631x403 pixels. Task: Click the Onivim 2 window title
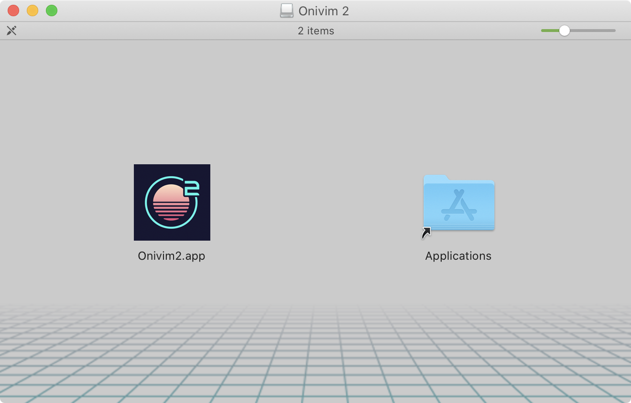tap(323, 11)
